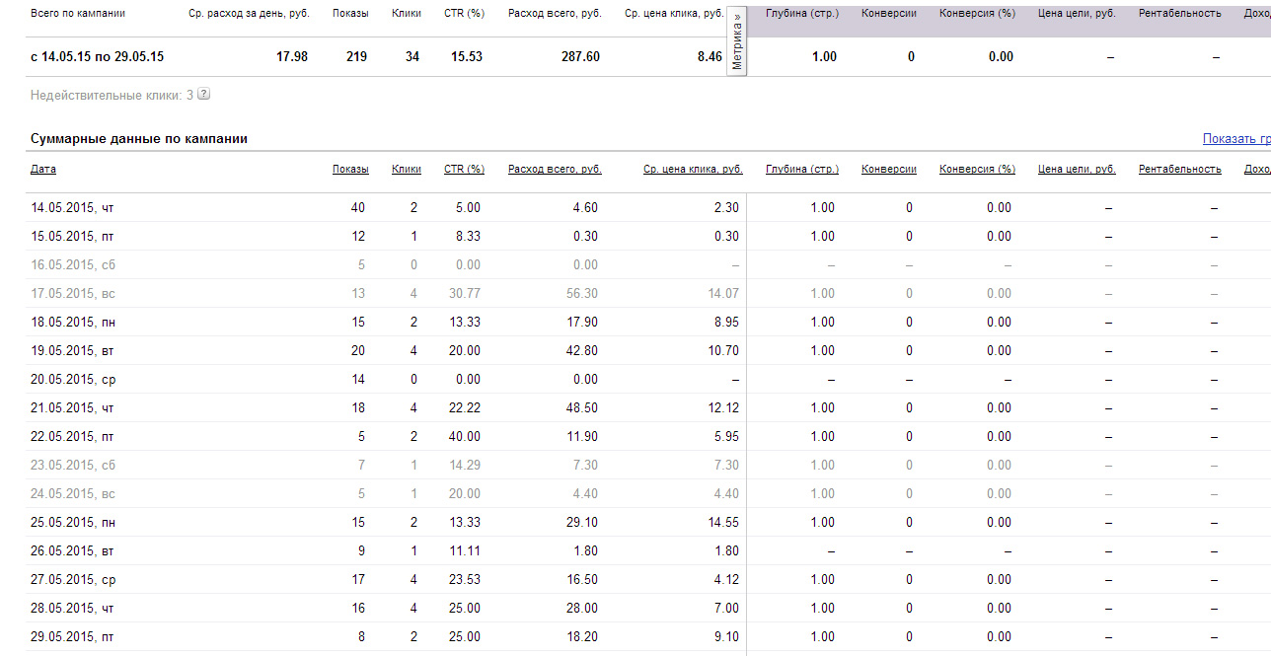This screenshot has width=1271, height=656.
Task: Select total clicks value 34
Action: [412, 57]
